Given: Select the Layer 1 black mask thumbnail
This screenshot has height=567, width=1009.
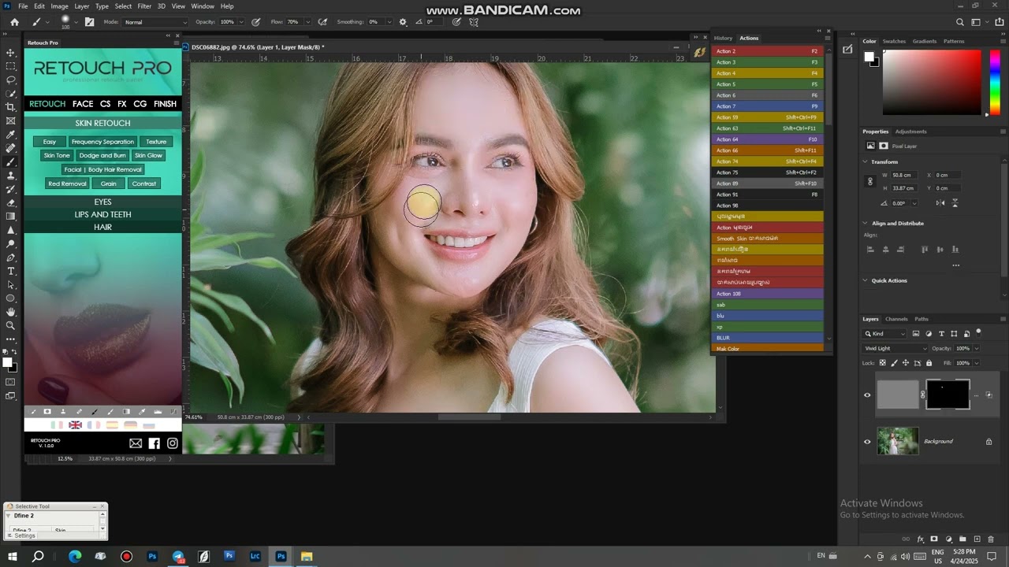Looking at the screenshot, I should pos(948,395).
